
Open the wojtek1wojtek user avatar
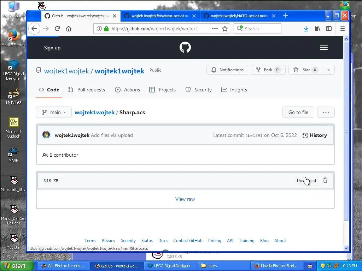pos(46,135)
